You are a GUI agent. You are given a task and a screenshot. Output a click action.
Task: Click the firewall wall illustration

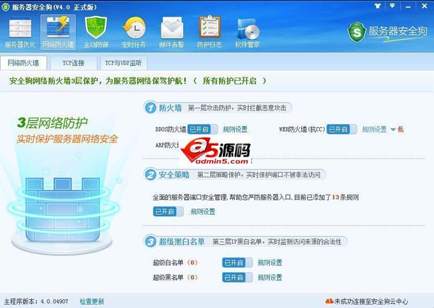coord(63,210)
